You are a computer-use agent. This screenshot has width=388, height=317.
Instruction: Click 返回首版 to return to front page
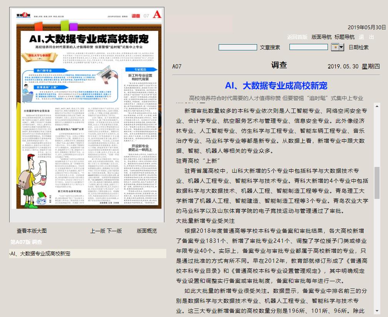297,37
